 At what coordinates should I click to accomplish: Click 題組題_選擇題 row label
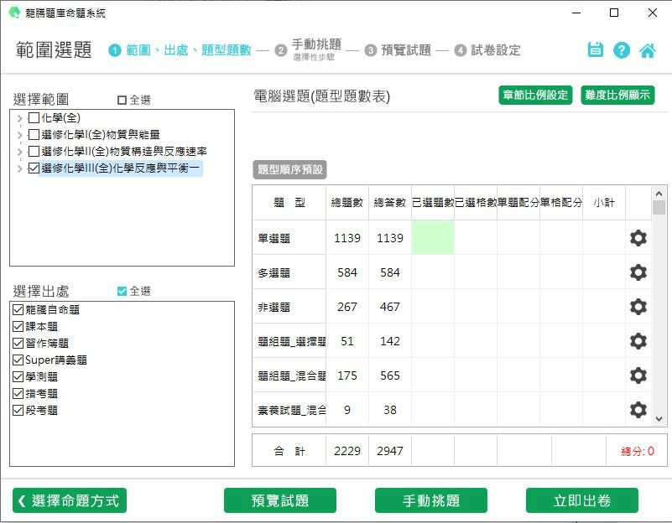pyautogui.click(x=291, y=341)
